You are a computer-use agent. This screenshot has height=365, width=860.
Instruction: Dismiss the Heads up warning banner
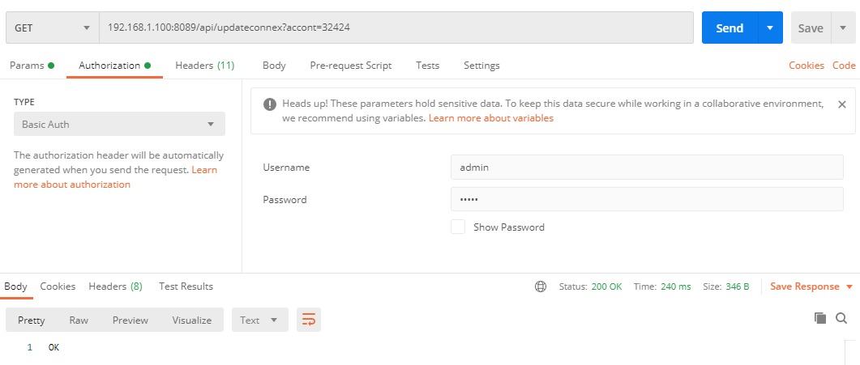(x=841, y=104)
